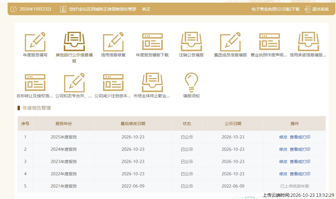Image resolution: width=336 pixels, height=199 pixels.
Task: Select the 2023年度报告 cell
Action: pyautogui.click(x=64, y=162)
